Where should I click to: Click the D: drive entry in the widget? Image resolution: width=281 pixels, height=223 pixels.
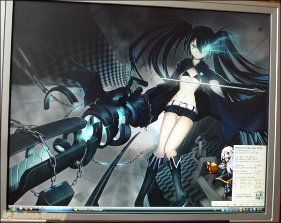[x=255, y=180]
